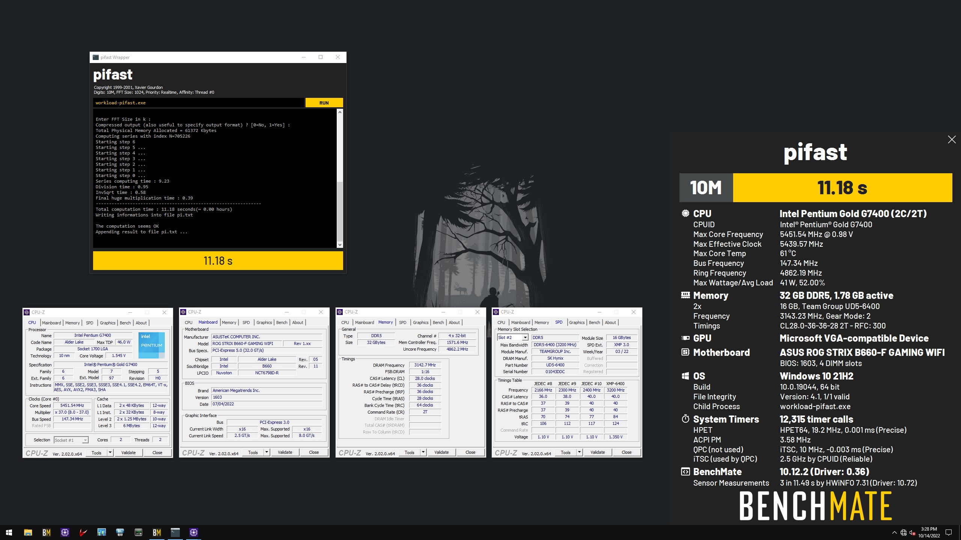Screen dimensions: 961x540
Task: Click the bar chart taskbar icon
Action: (101, 532)
